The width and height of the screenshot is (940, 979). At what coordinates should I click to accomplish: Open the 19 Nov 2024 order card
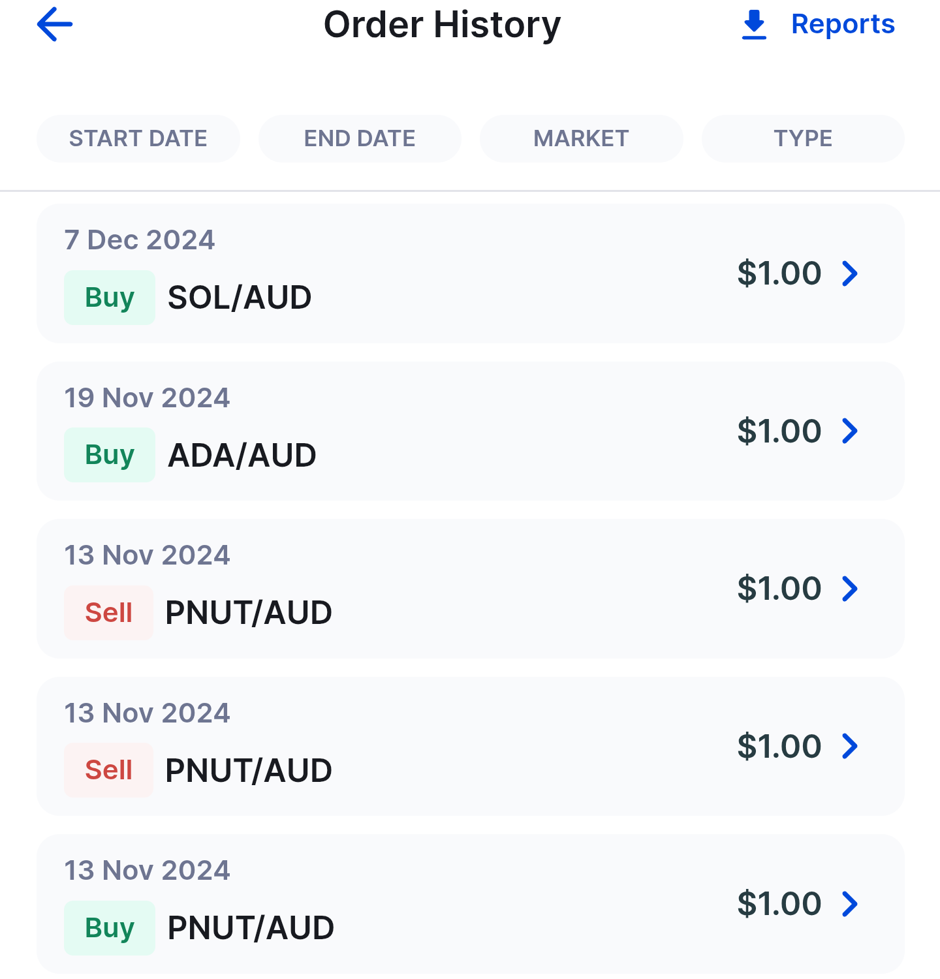(x=470, y=431)
